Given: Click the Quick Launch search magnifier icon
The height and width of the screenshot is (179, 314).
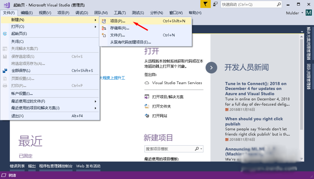Looking at the screenshot, I should 279,4.
